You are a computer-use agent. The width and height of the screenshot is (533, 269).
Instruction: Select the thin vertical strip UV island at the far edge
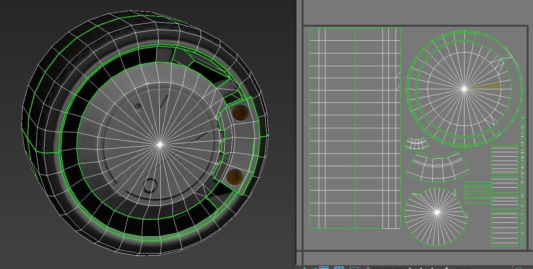[x=523, y=181]
